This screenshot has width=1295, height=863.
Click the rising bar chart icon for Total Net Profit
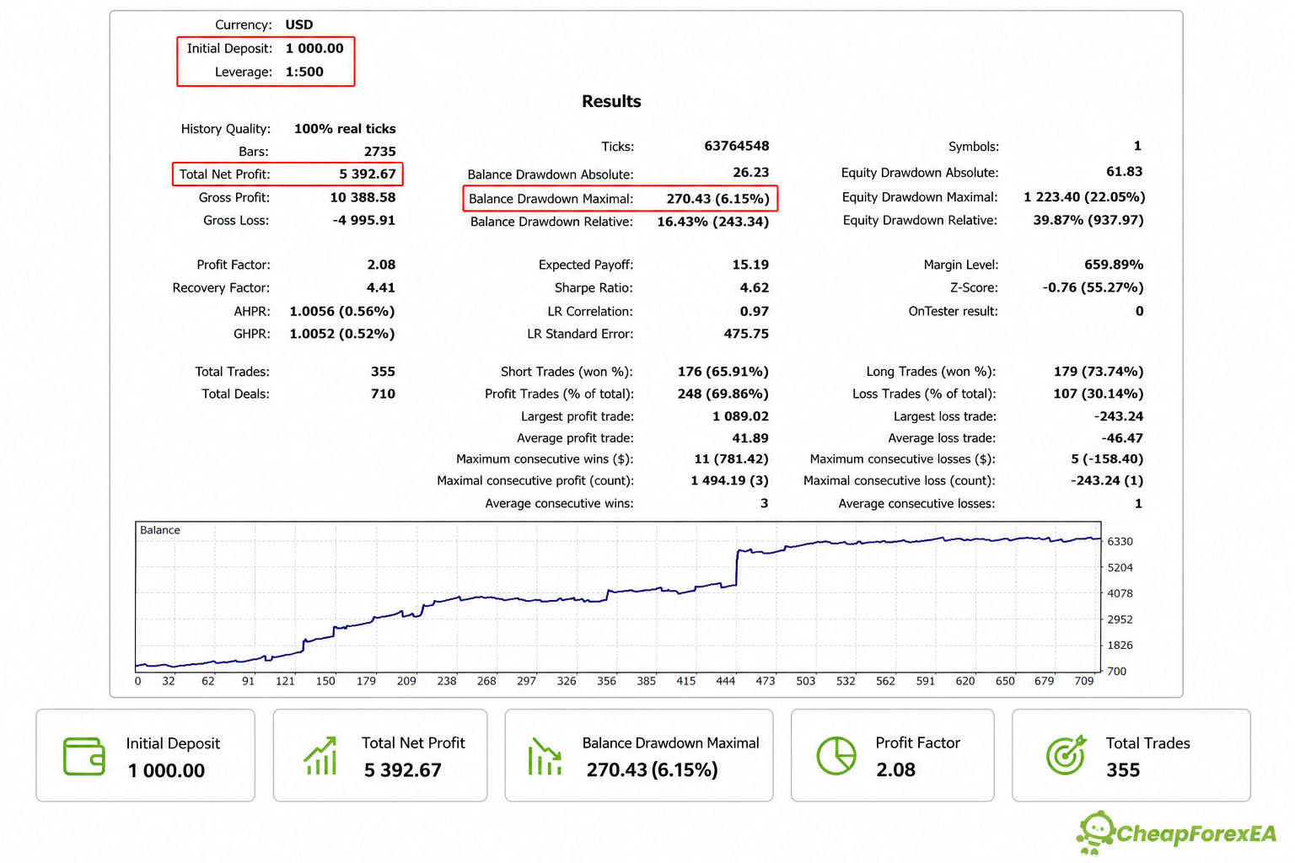click(x=320, y=755)
